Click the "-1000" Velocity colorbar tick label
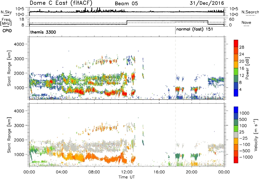The width and height of the screenshot is (259, 179). [246, 157]
